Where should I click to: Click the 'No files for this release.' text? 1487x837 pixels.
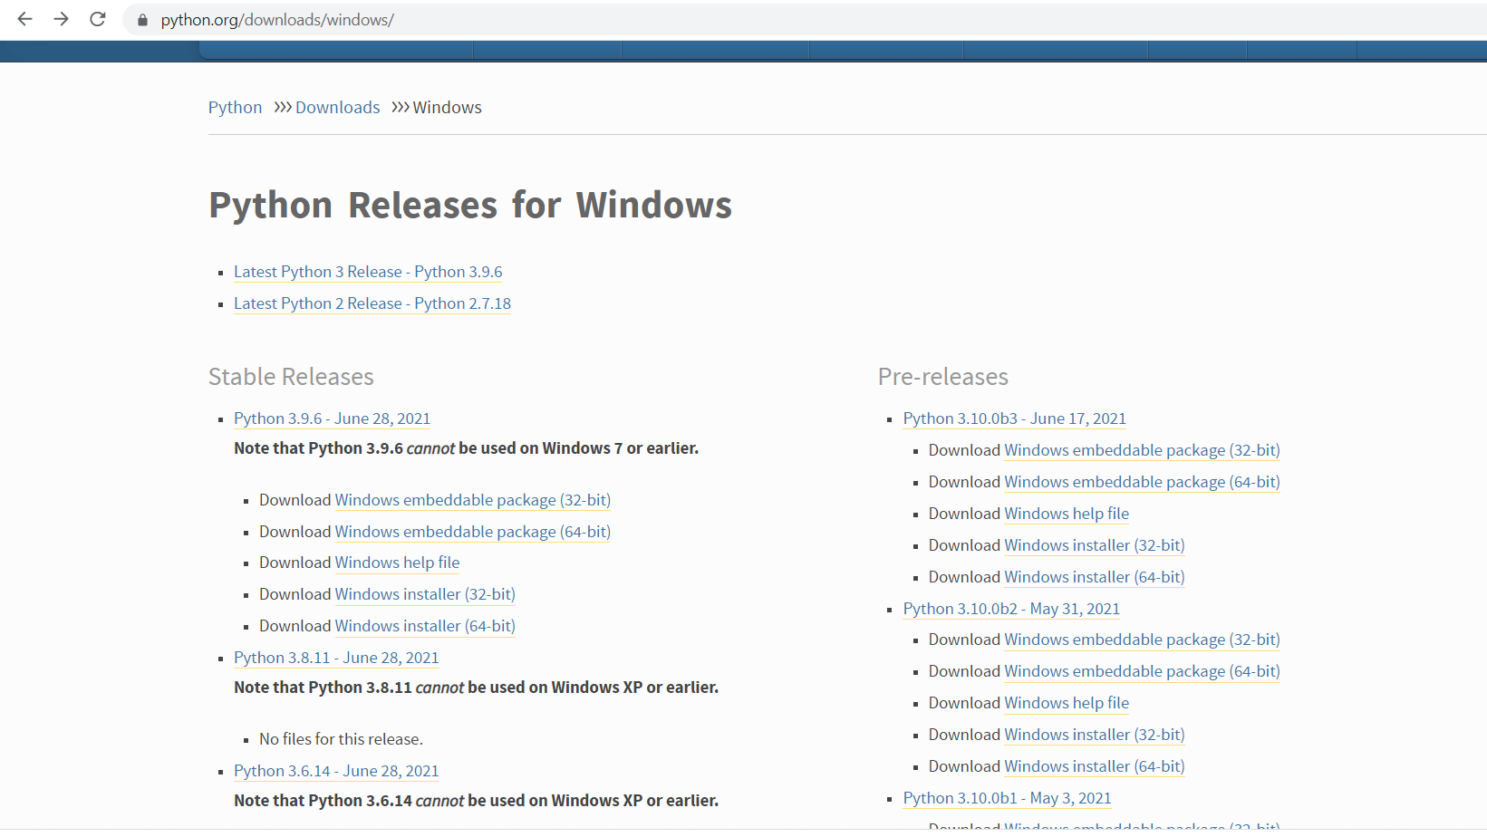342,739
